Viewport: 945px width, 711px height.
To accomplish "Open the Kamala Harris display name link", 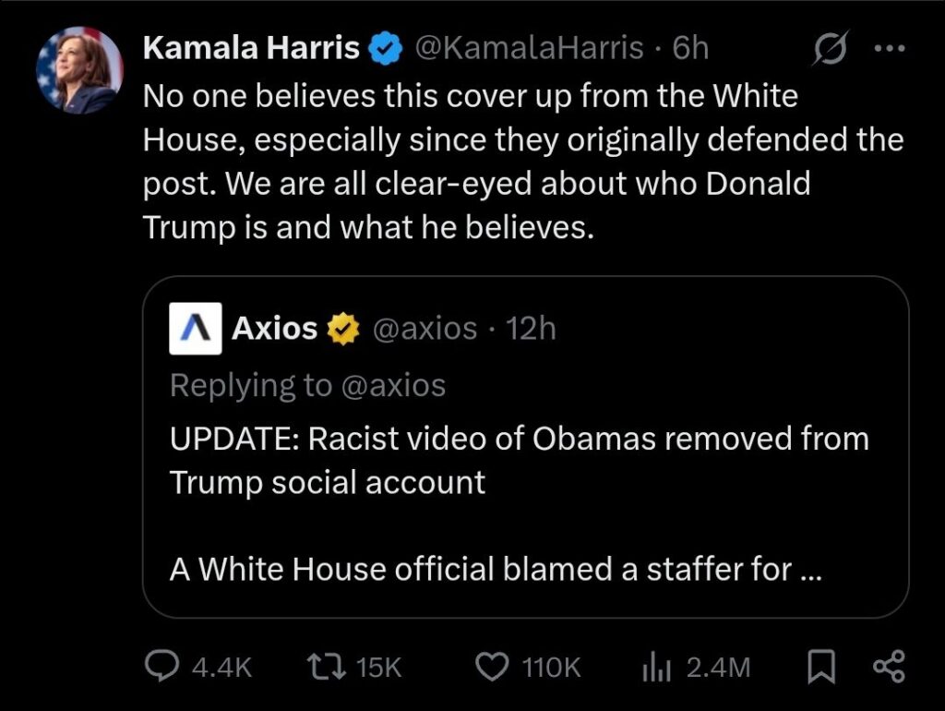I will (x=251, y=49).
